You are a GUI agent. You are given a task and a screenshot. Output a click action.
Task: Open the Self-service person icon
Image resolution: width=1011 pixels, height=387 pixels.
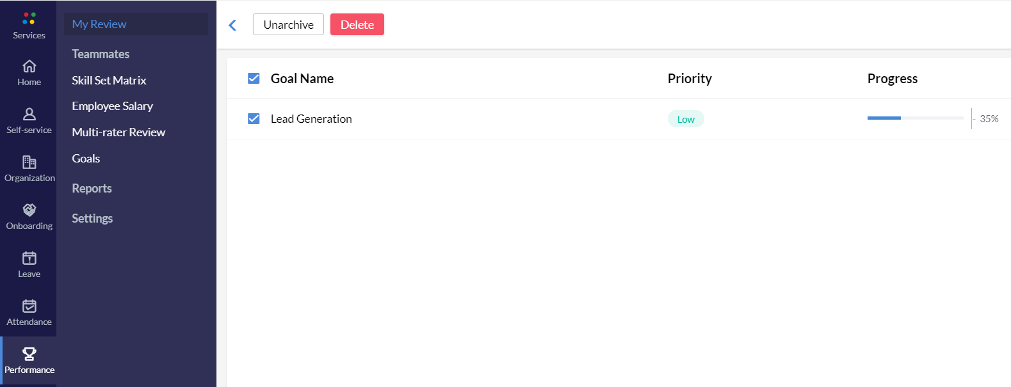point(29,114)
